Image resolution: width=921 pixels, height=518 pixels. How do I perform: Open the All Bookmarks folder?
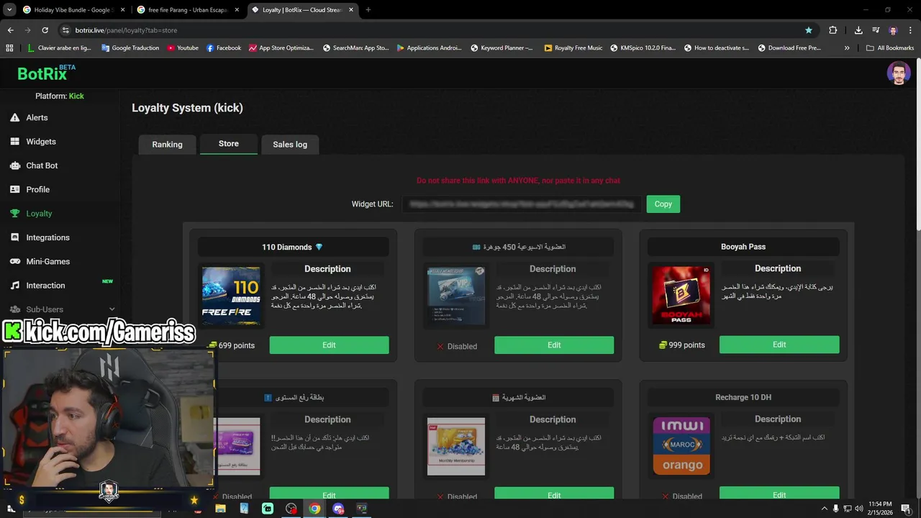coord(890,48)
